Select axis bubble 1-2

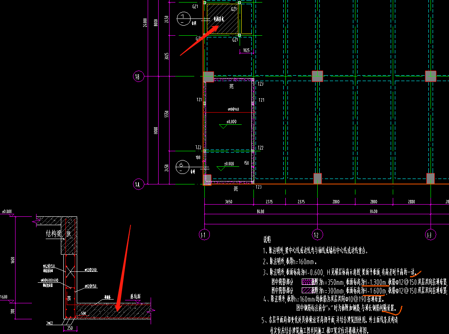tap(317, 235)
